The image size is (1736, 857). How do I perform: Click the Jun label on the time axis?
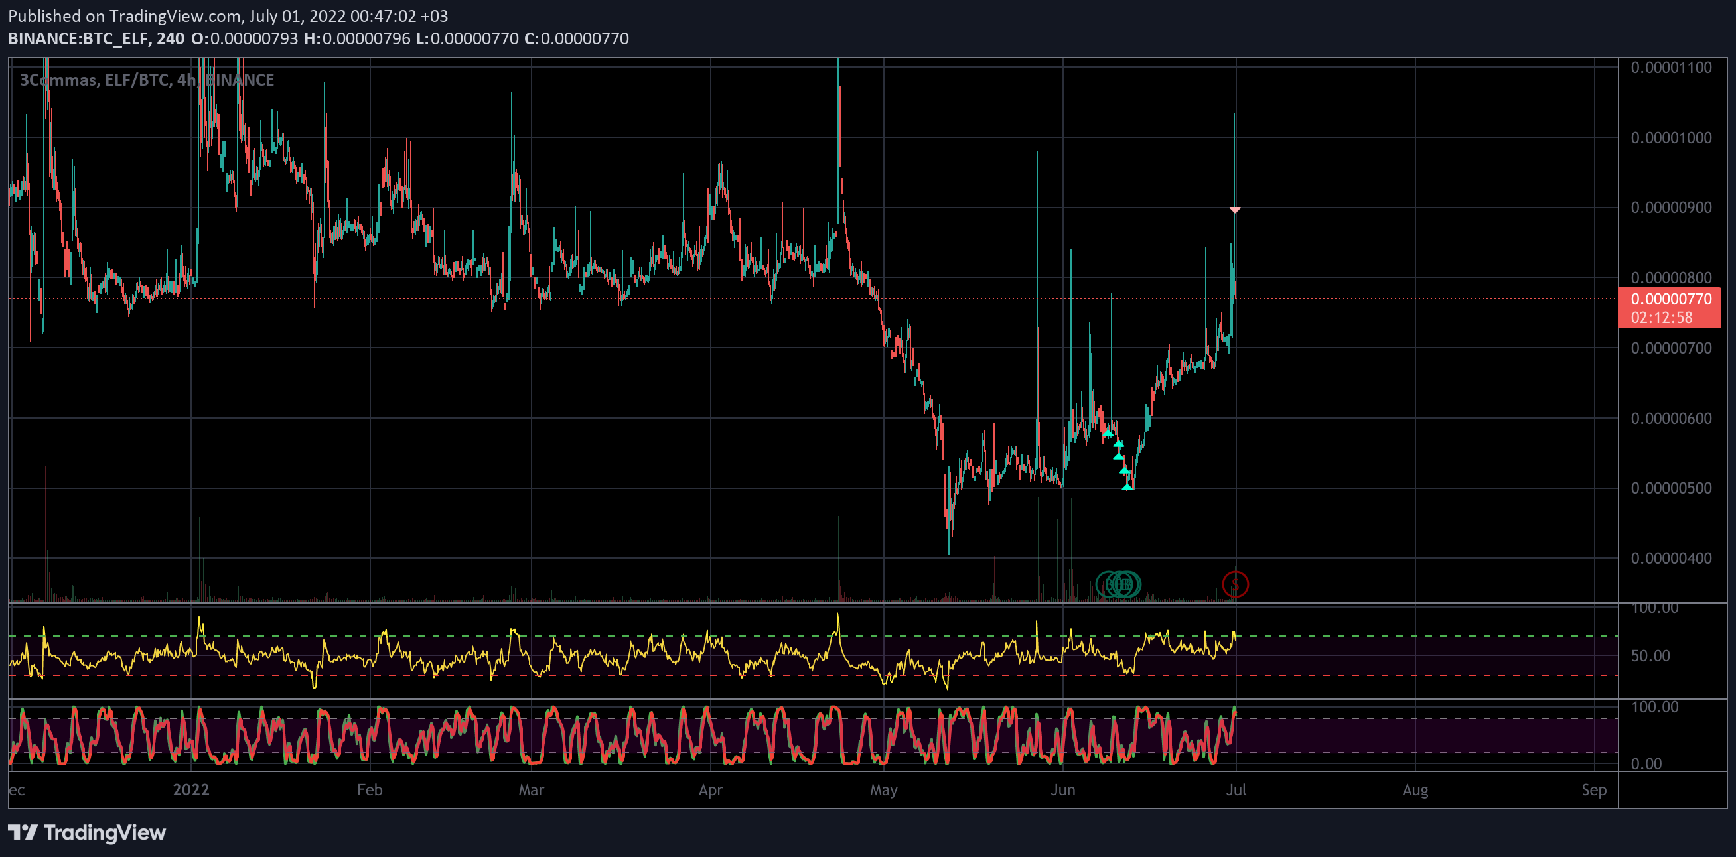(1062, 789)
